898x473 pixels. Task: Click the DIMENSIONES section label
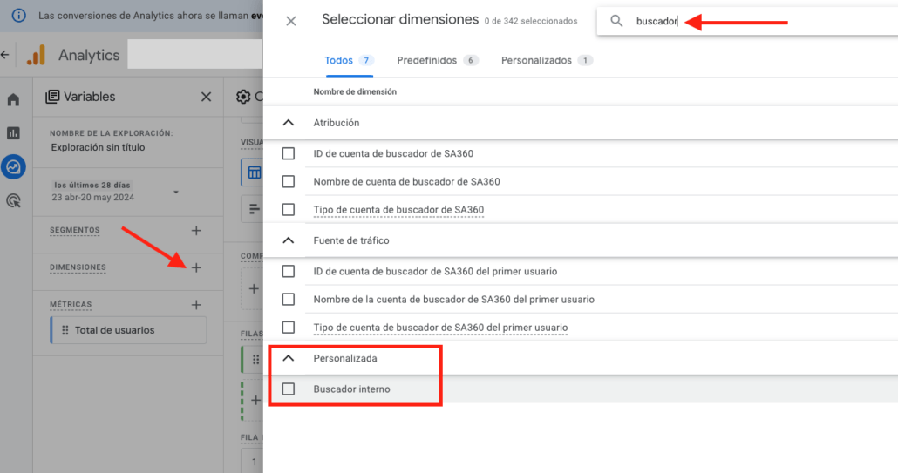pos(78,267)
